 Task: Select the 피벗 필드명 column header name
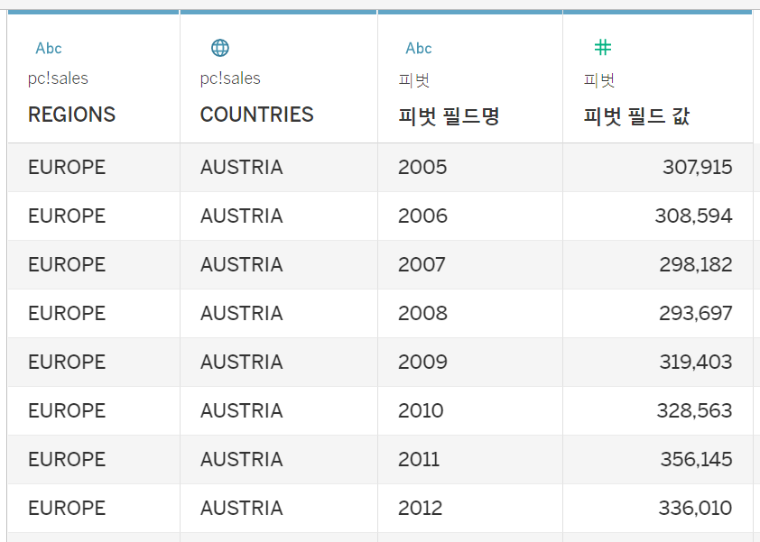point(449,116)
